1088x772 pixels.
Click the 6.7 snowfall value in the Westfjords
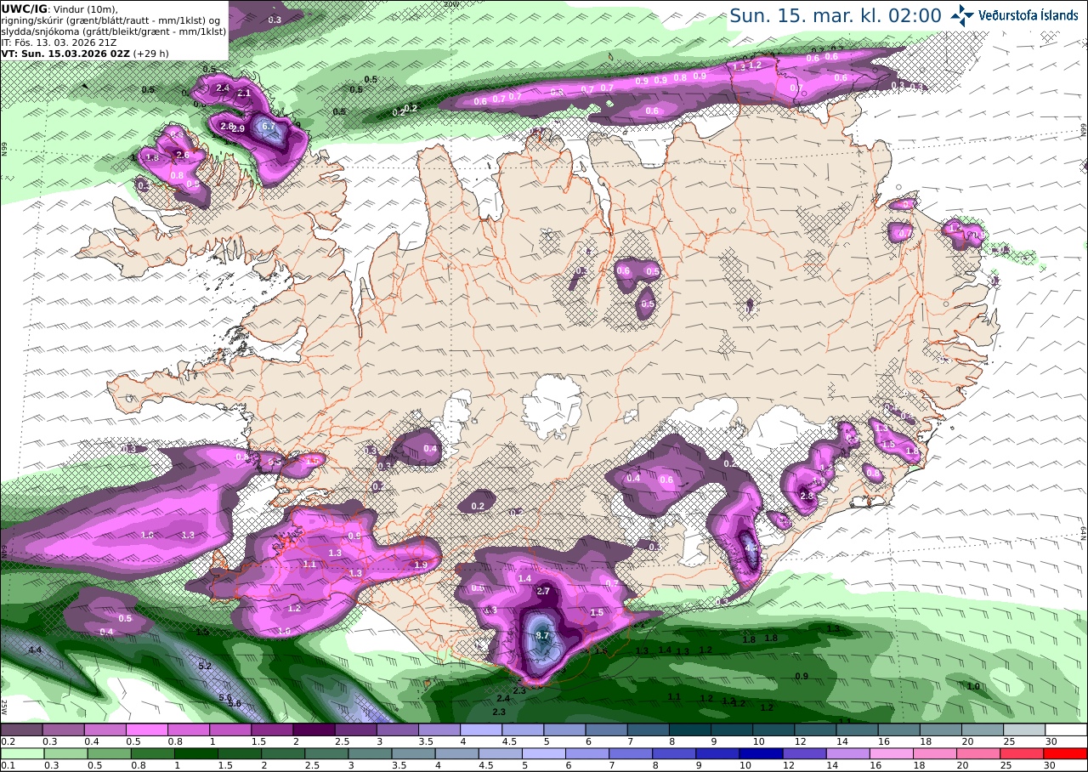(x=269, y=126)
